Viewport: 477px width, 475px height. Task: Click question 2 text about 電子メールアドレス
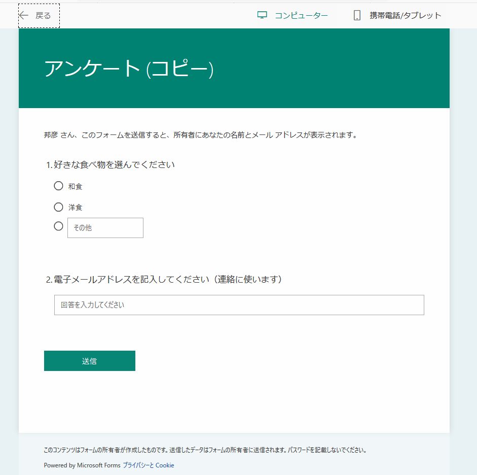[x=168, y=279]
